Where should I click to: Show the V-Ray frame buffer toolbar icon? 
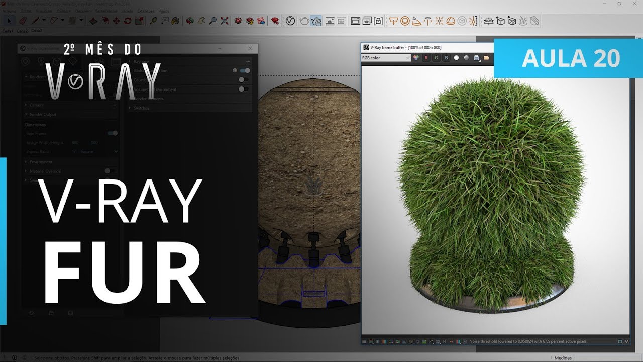(355, 21)
